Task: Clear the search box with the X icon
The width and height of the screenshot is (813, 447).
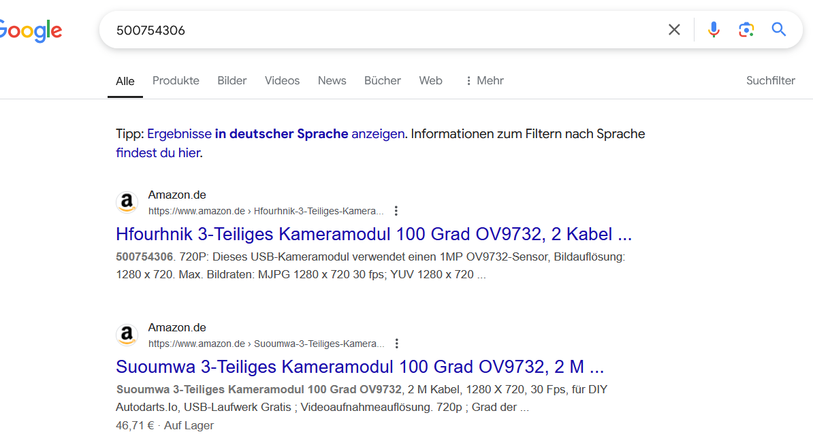Action: point(674,30)
